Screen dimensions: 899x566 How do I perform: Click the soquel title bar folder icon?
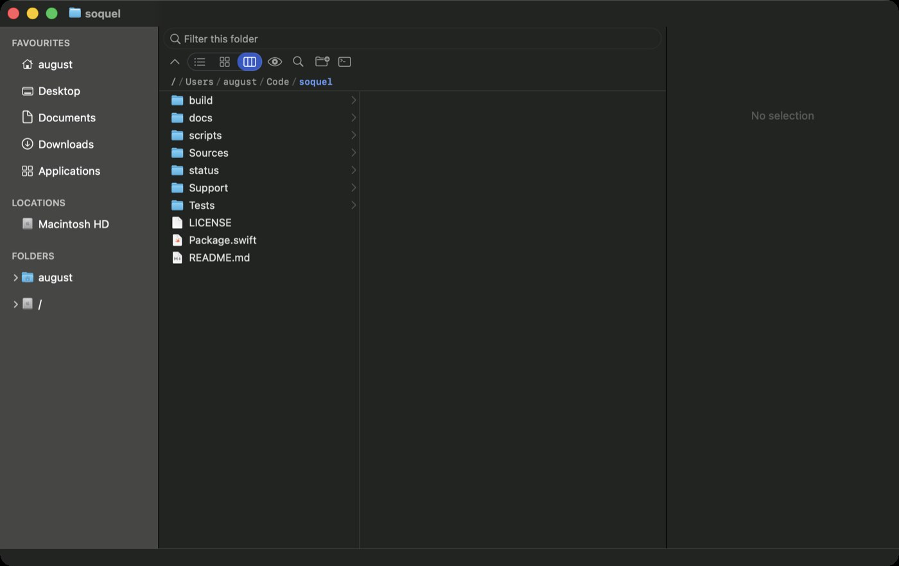75,13
